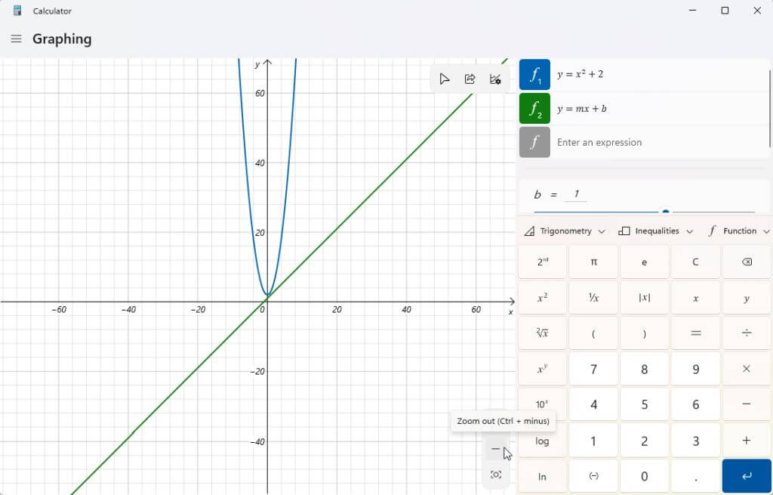
Task: Open graph options settings icon
Action: coord(495,79)
